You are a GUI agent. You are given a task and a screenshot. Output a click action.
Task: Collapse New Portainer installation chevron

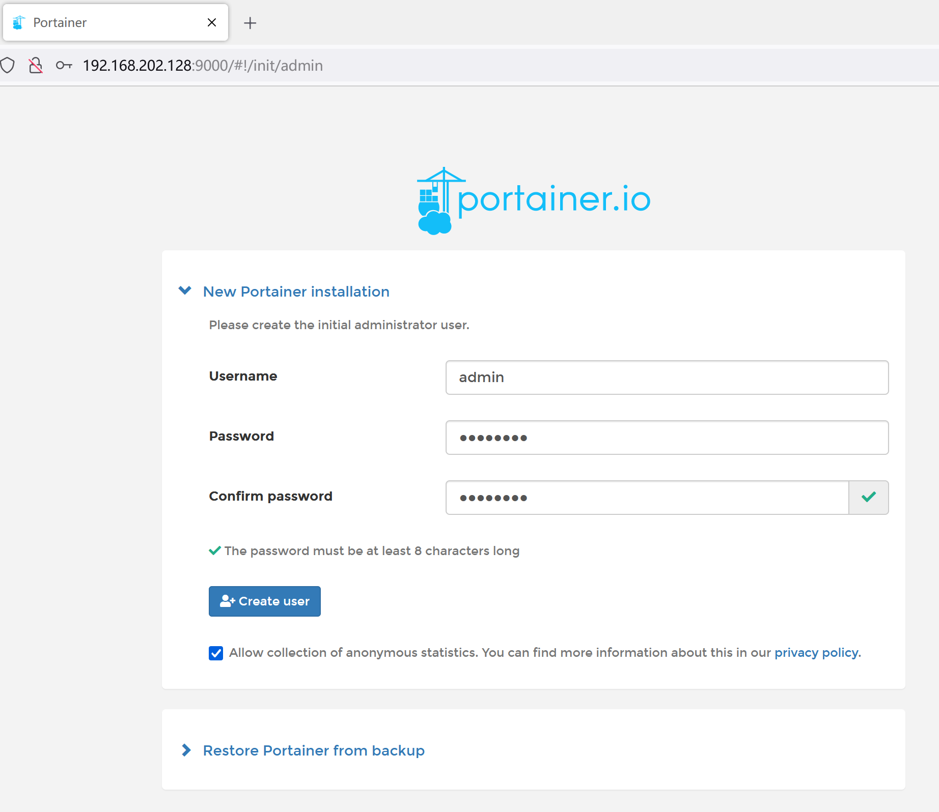point(185,291)
